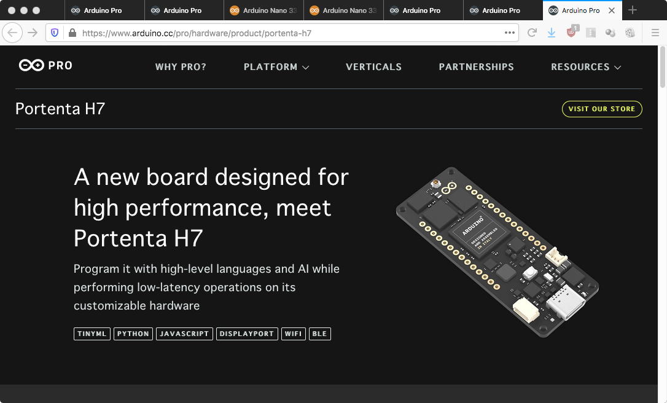This screenshot has height=403, width=667.
Task: Open the WHY PRO? nav item
Action: (181, 67)
